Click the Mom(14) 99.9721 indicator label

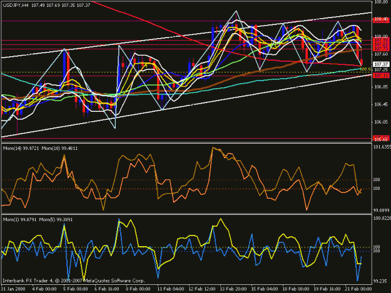click(21, 148)
